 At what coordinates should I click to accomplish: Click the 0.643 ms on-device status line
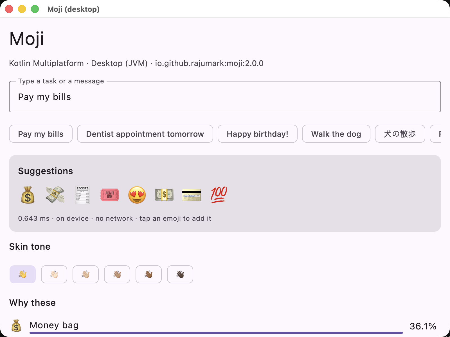point(114,218)
